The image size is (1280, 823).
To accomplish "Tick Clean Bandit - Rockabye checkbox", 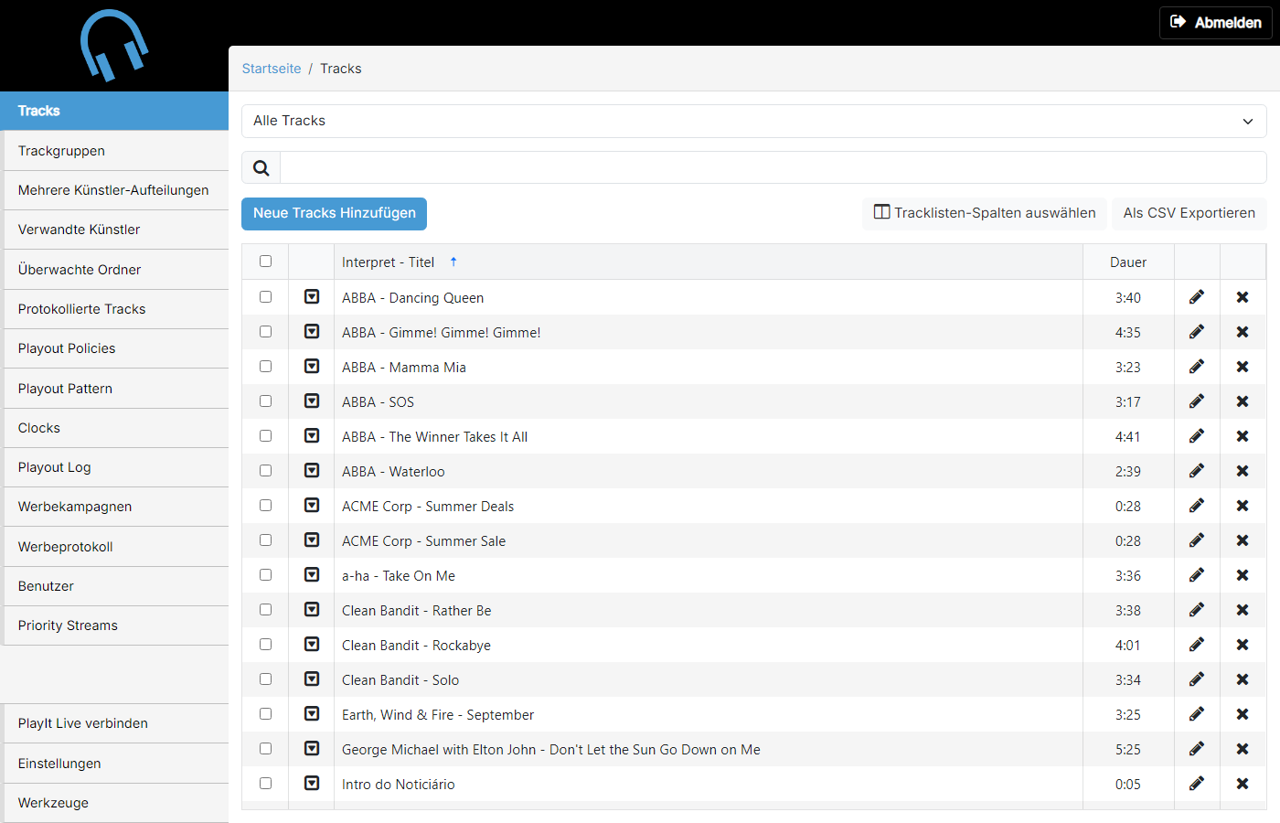I will click(x=265, y=644).
